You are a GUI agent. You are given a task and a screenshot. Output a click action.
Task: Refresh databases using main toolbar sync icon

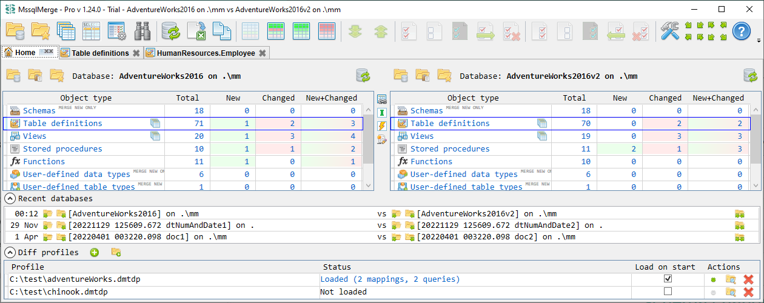point(172,31)
